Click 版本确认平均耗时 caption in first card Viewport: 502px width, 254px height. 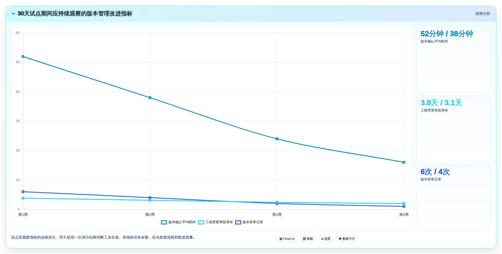[x=434, y=42]
